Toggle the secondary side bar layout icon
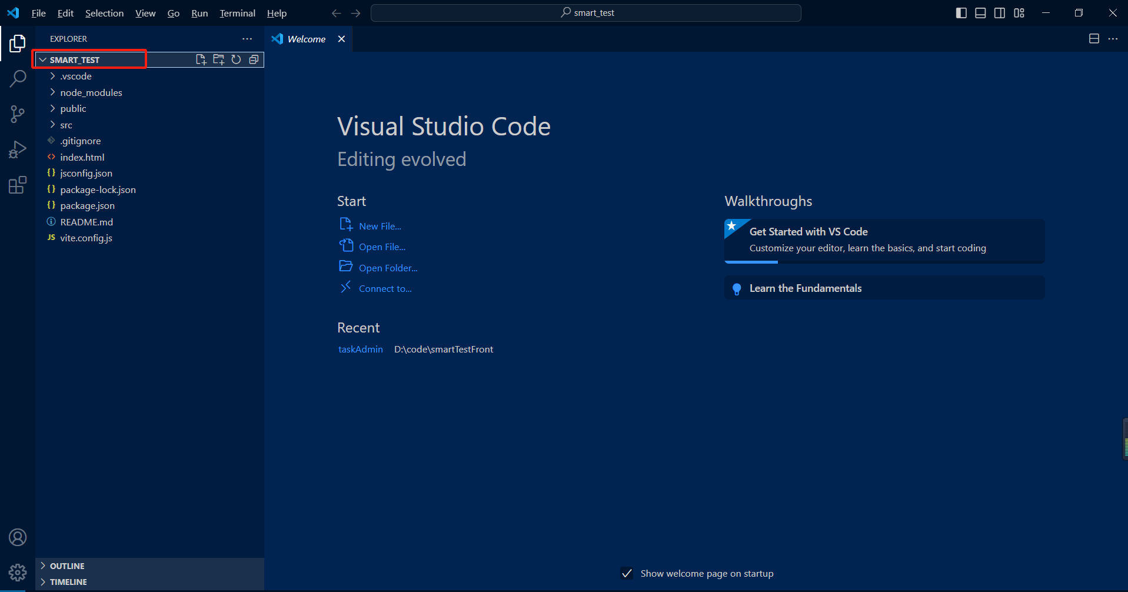Screen dimensions: 1128x592 (1000, 13)
